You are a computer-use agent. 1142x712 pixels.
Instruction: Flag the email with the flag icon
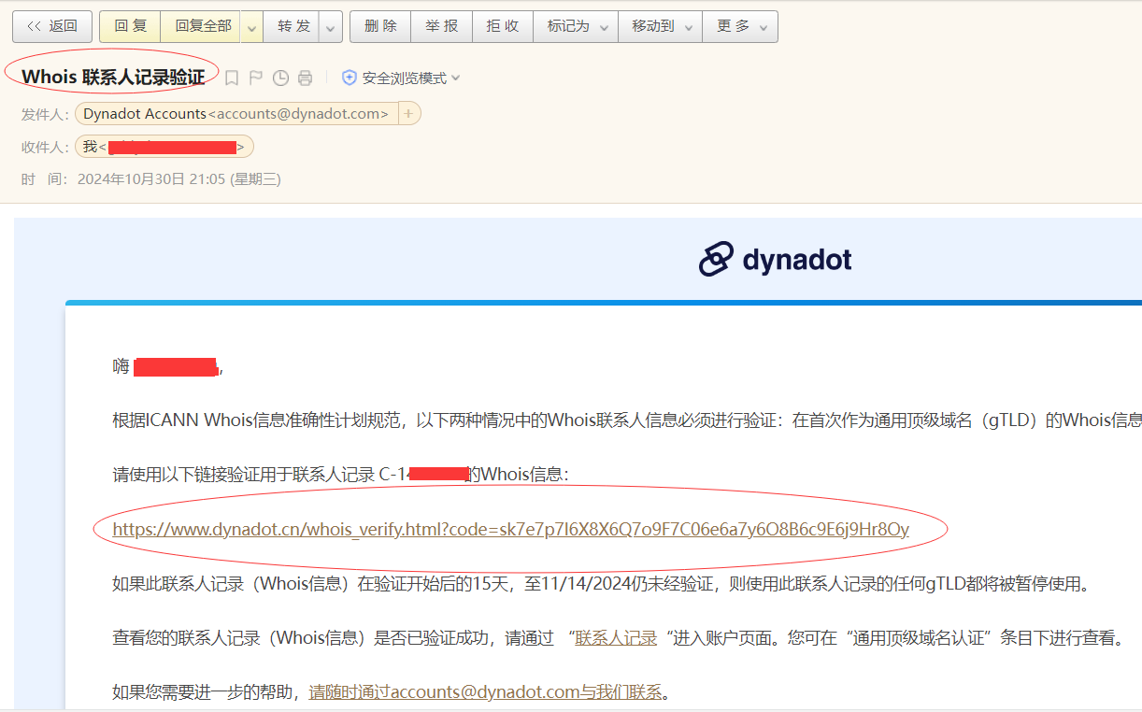[x=255, y=78]
